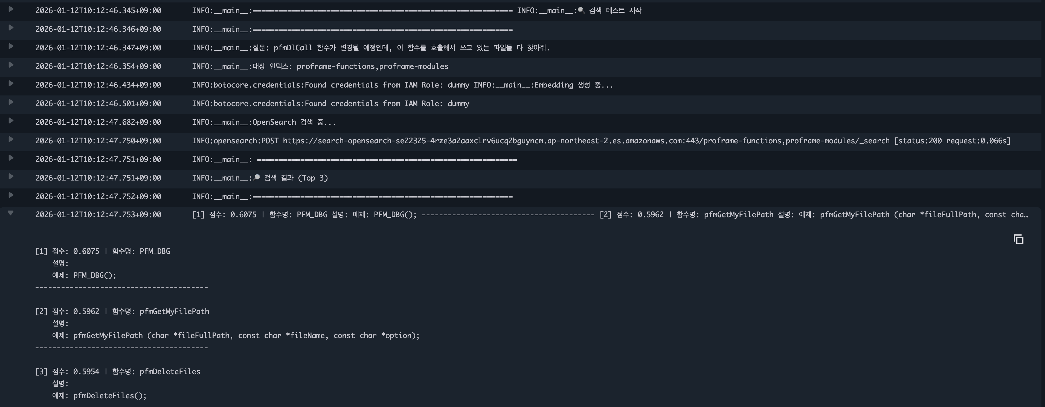1045x407 pixels.
Task: Click timestamp 2026-01-12T10:12:47.753+09:00
Action: (x=98, y=215)
